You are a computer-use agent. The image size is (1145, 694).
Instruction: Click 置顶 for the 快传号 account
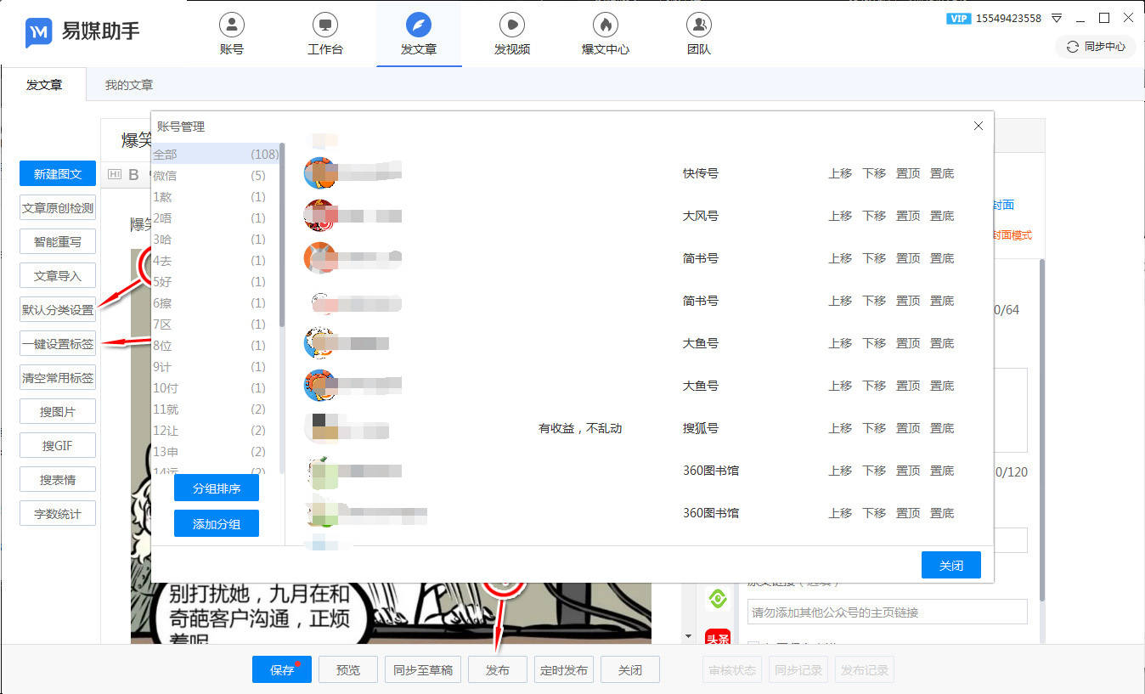click(x=908, y=173)
